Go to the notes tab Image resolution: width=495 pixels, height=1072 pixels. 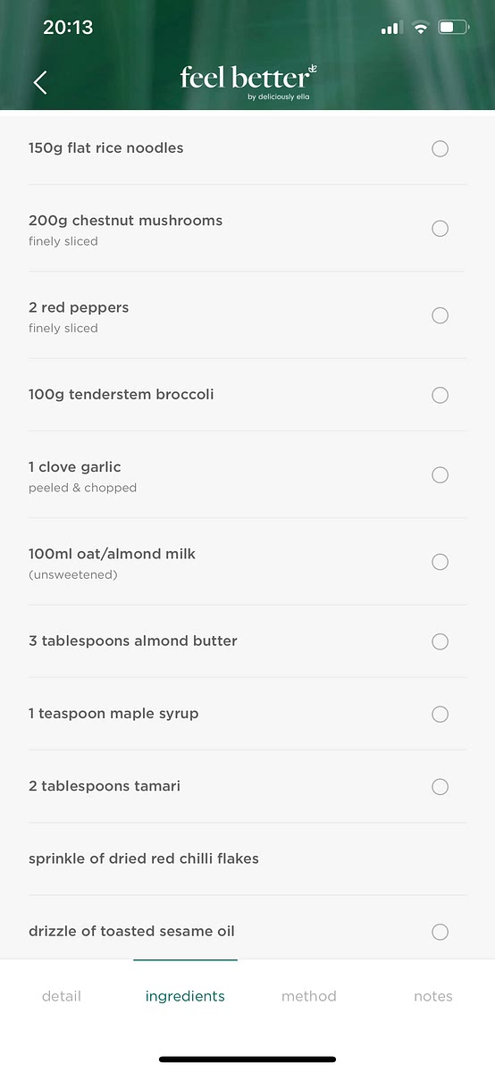433,996
